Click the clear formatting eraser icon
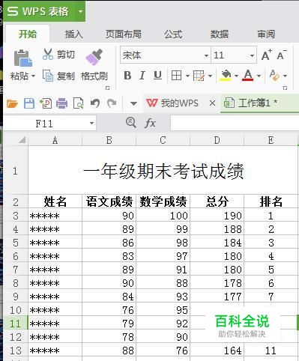299x361 pixels. [274, 76]
